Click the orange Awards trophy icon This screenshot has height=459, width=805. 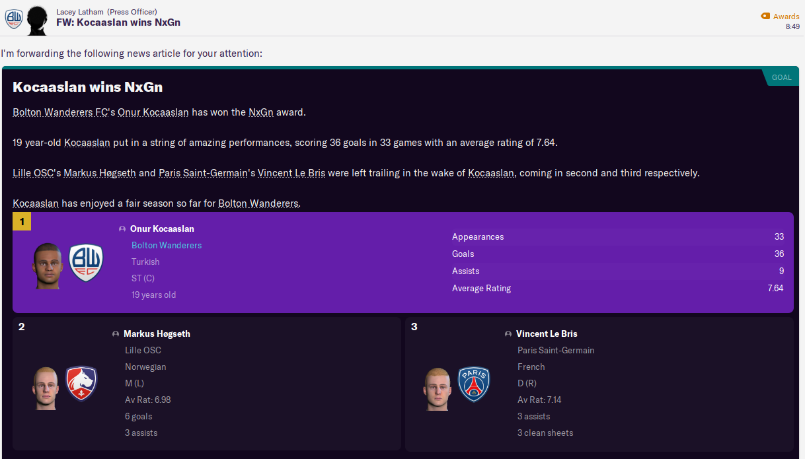click(x=764, y=16)
